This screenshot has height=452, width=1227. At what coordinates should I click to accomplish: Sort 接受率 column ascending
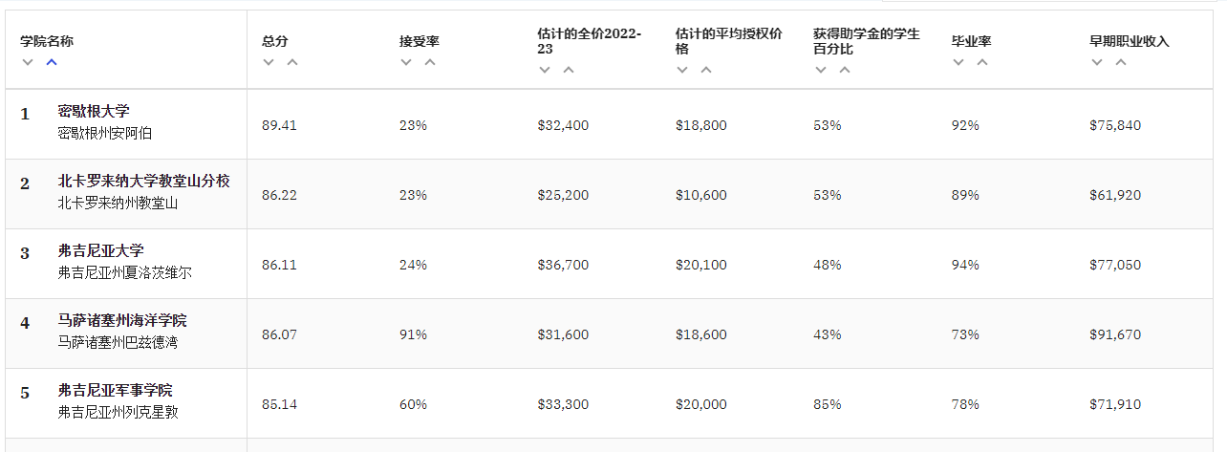(430, 62)
